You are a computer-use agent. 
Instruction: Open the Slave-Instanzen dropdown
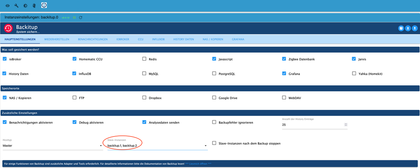pyautogui.click(x=157, y=145)
